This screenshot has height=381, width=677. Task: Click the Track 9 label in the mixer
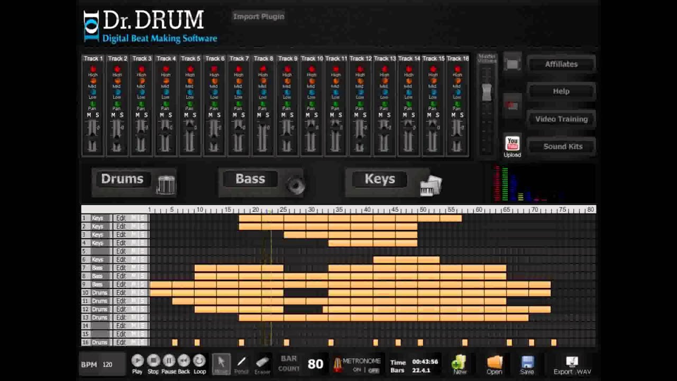[287, 58]
